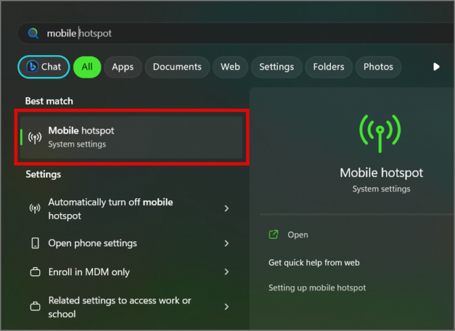The width and height of the screenshot is (455, 331).
Task: Show more filter tabs with the right arrow
Action: pyautogui.click(x=436, y=67)
